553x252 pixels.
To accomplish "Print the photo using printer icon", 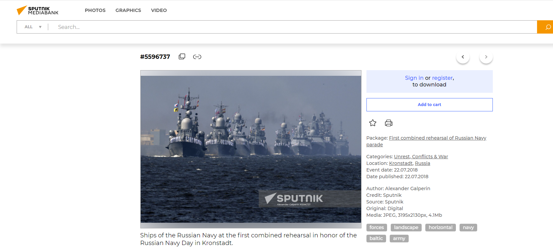I will (x=388, y=123).
